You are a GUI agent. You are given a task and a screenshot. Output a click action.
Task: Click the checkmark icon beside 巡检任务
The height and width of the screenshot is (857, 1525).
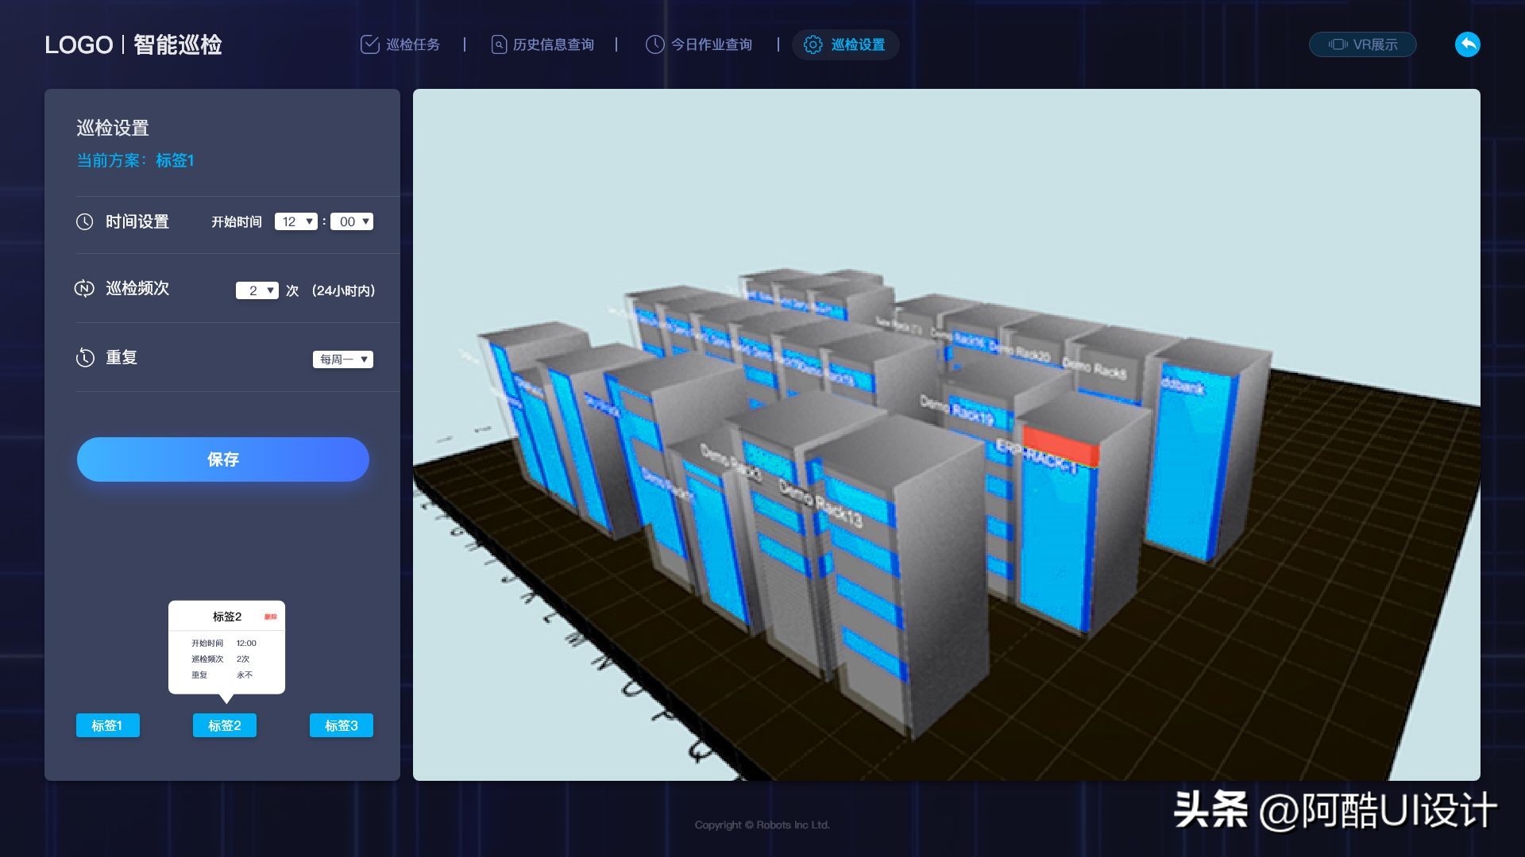coord(369,44)
